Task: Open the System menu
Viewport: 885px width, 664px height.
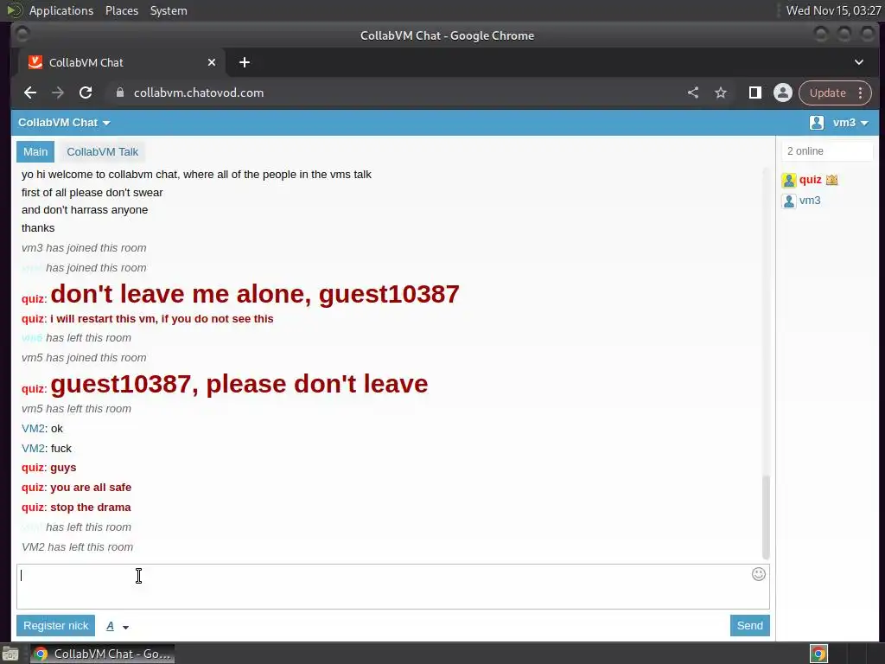Action: 169,10
